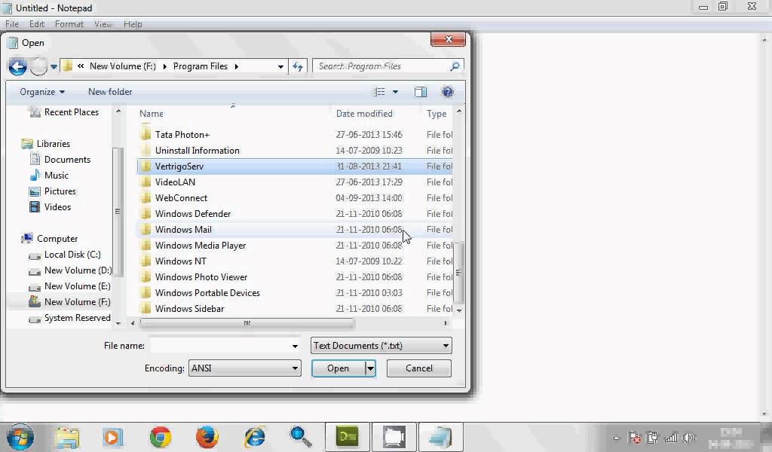Launch Firefox from the taskbar

coord(207,437)
